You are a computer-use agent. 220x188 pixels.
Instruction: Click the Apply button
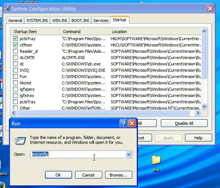[168, 138]
